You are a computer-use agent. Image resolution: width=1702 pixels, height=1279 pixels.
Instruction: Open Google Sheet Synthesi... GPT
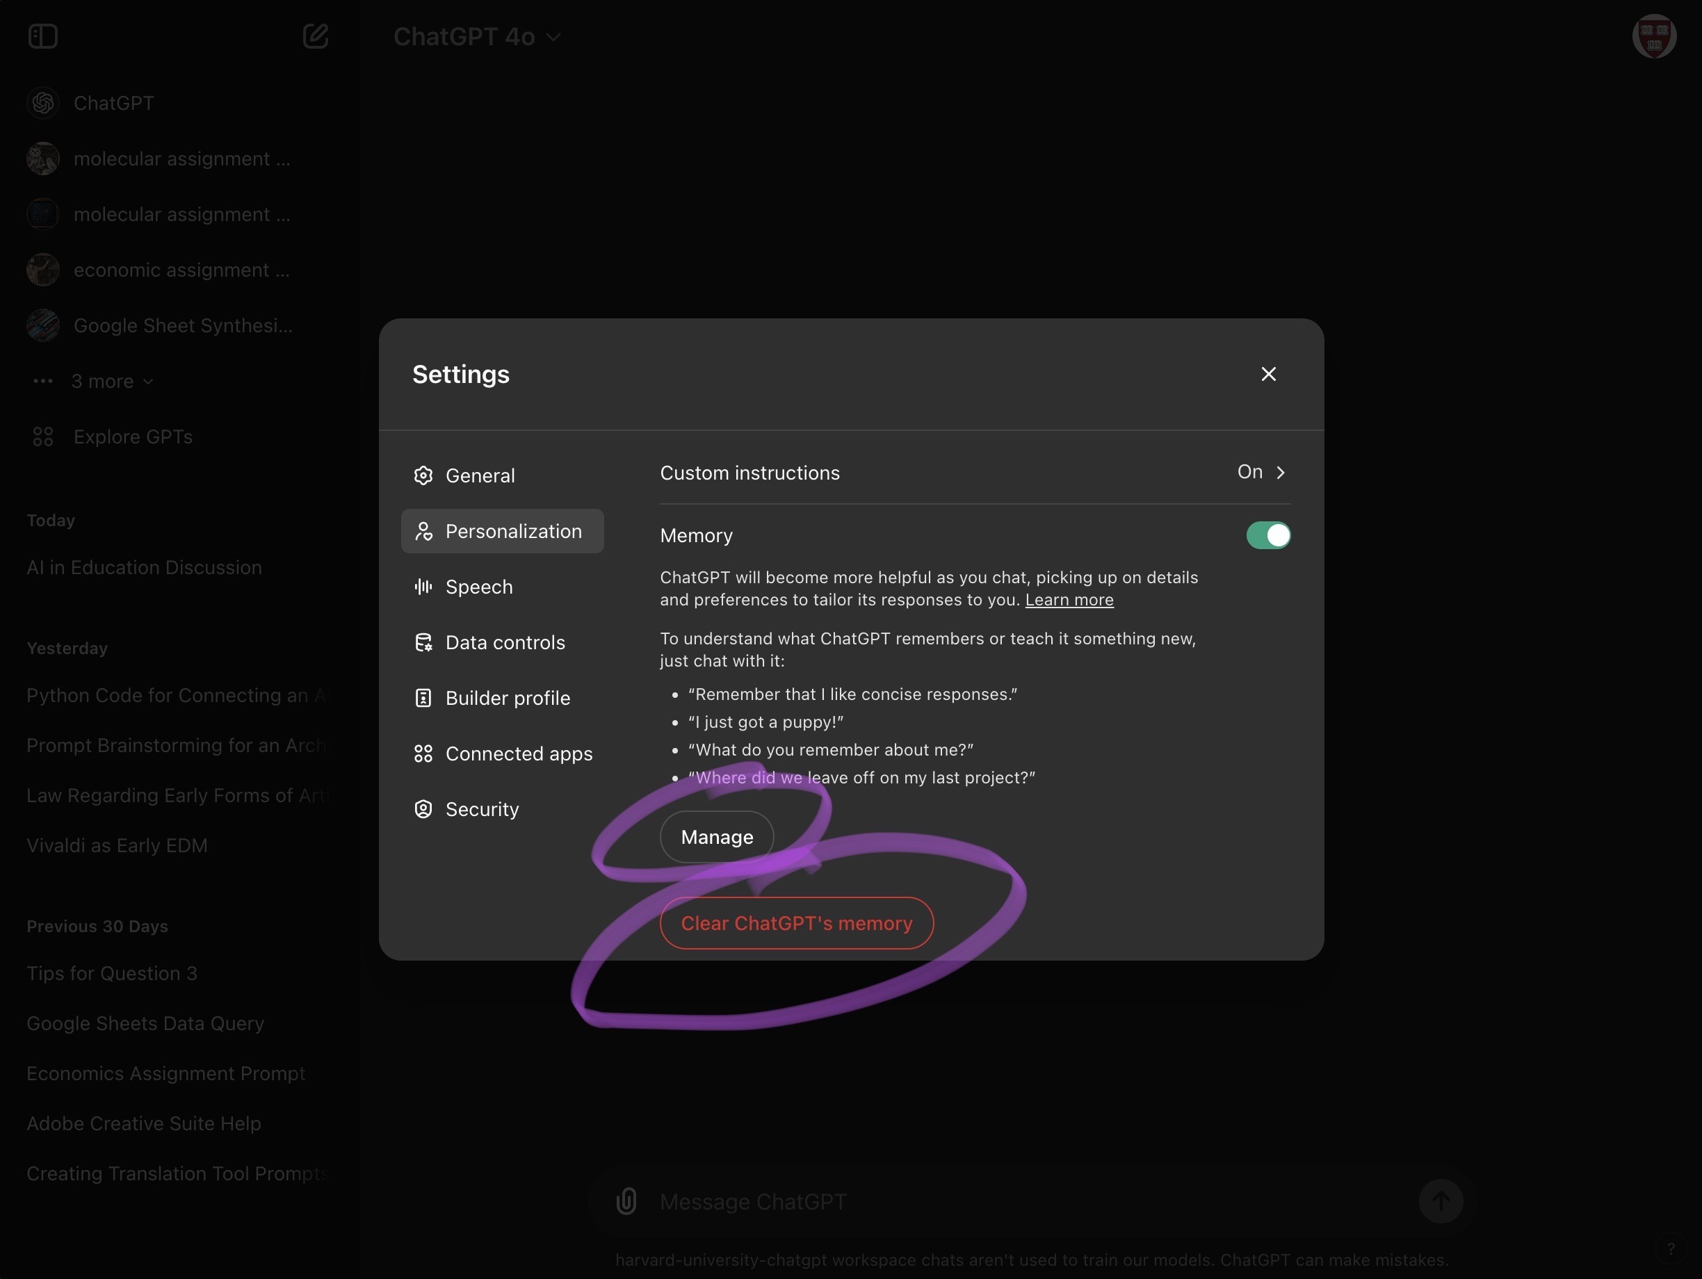click(182, 325)
